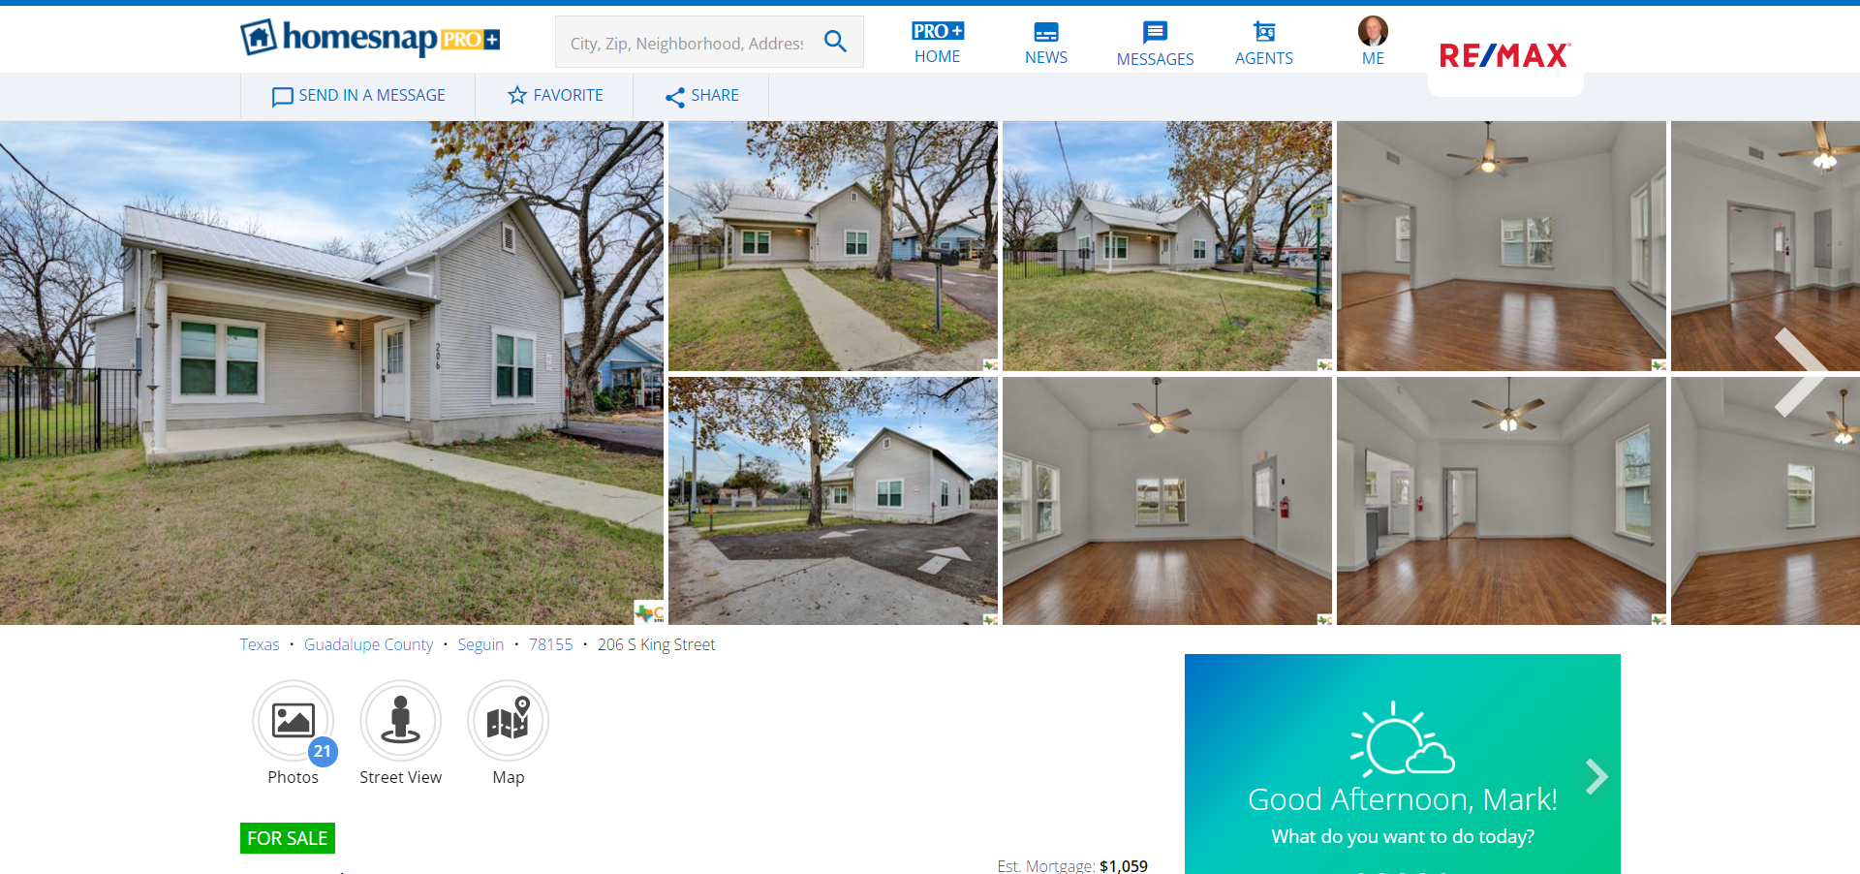This screenshot has width=1860, height=874.
Task: Click the Homesnap PRO+ logo
Action: tap(368, 39)
